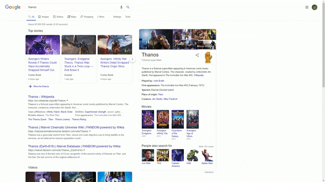
Task: Play the first video in Videos section
Action: (x=43, y=177)
